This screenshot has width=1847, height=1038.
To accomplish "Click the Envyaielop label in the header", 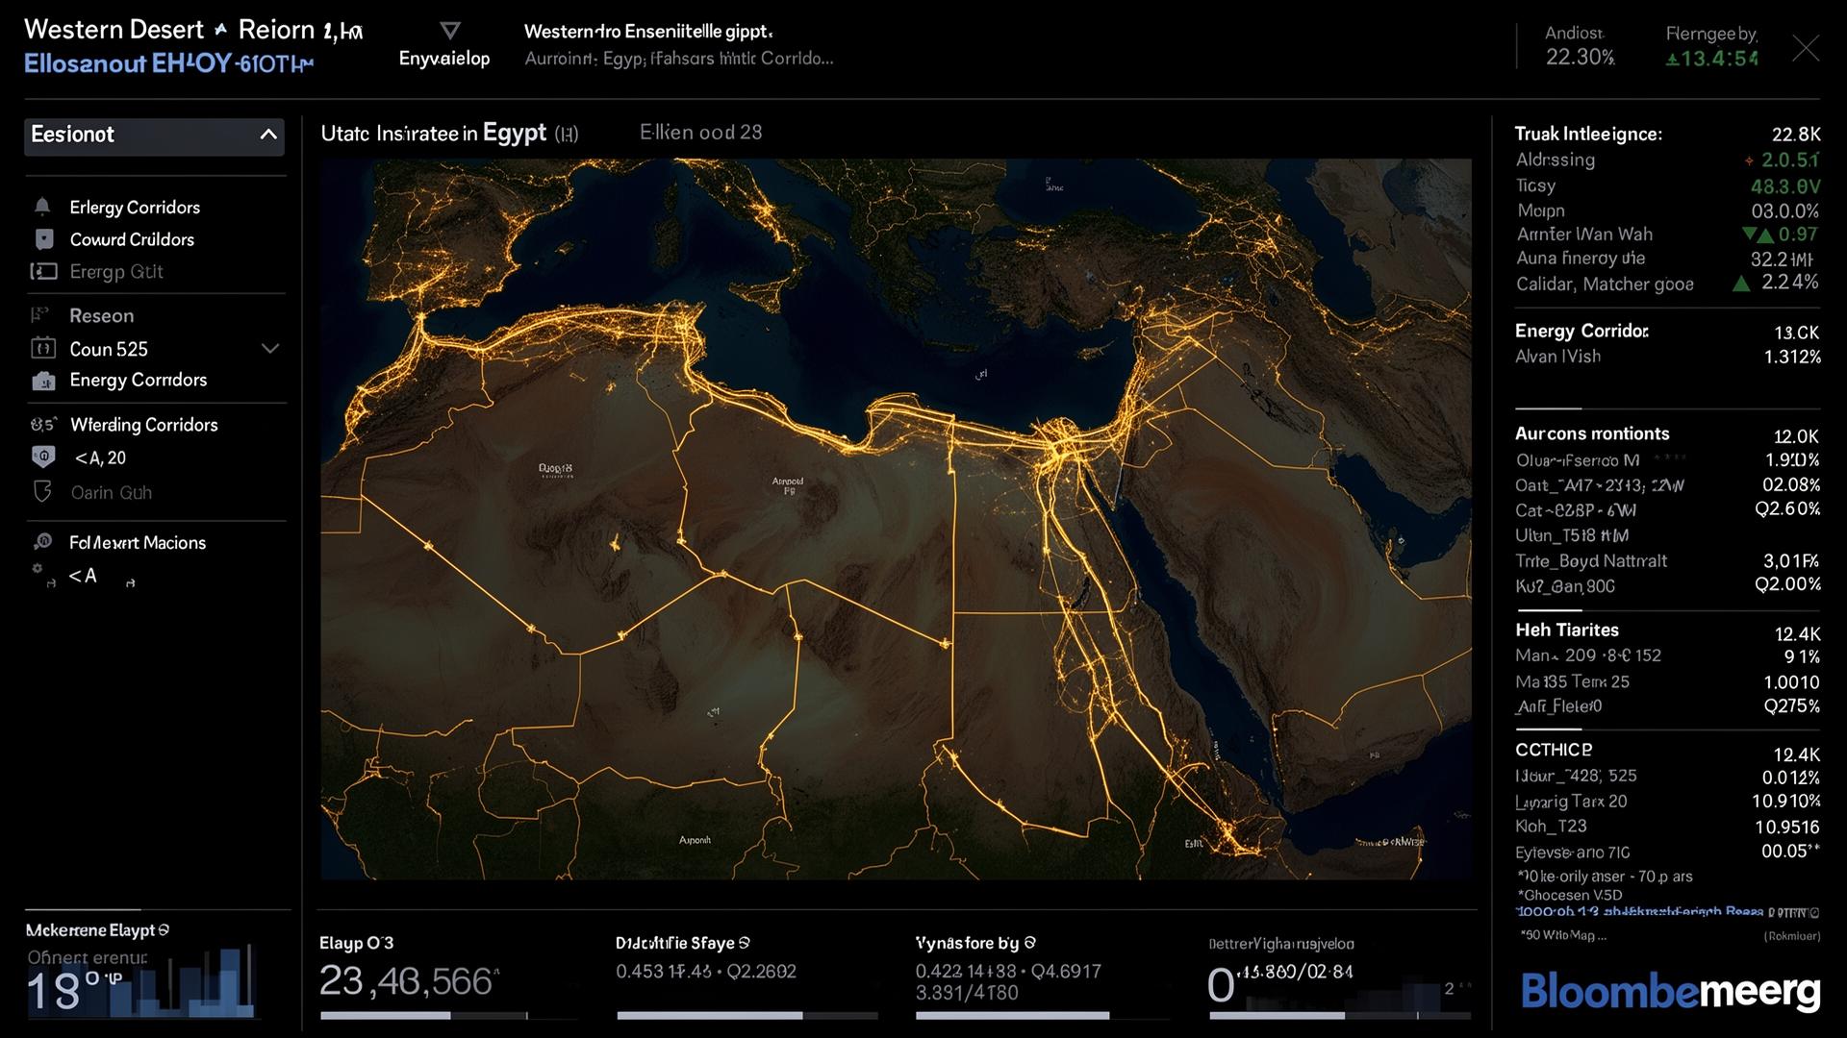I will (444, 59).
